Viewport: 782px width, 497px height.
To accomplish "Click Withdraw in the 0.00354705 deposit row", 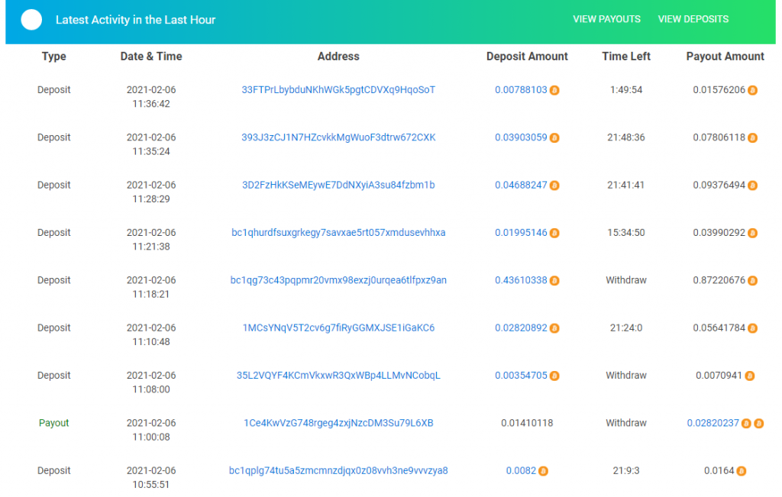I will pyautogui.click(x=626, y=376).
